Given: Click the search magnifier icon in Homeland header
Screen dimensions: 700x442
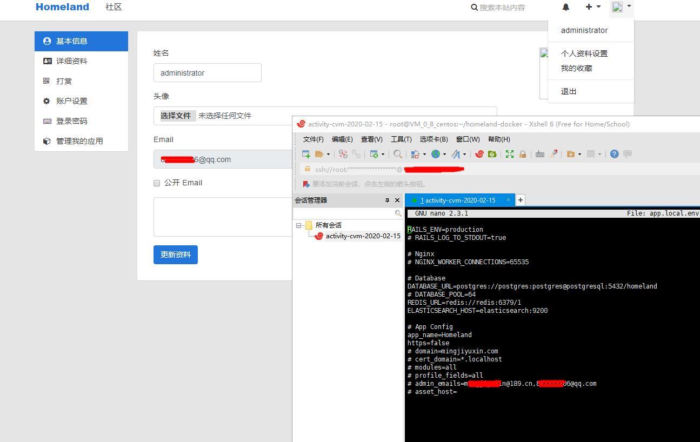Looking at the screenshot, I should (x=474, y=8).
